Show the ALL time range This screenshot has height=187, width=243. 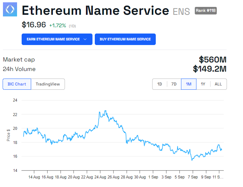[x=218, y=84]
